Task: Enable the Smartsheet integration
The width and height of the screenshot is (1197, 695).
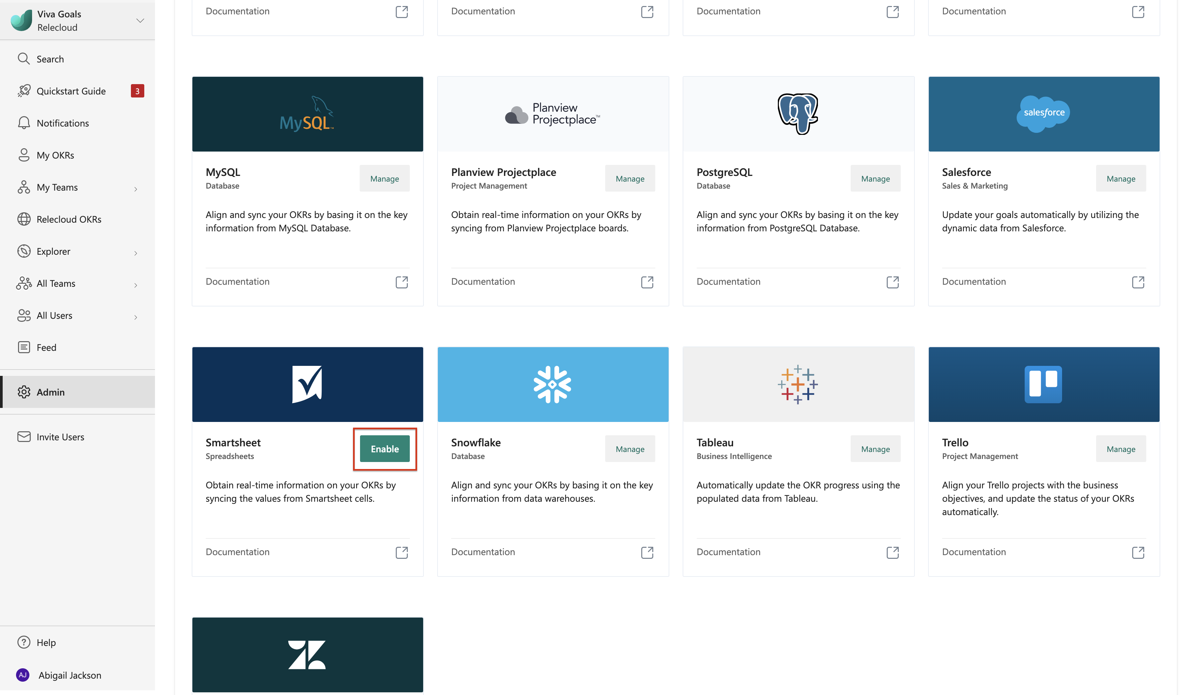Action: 385,449
